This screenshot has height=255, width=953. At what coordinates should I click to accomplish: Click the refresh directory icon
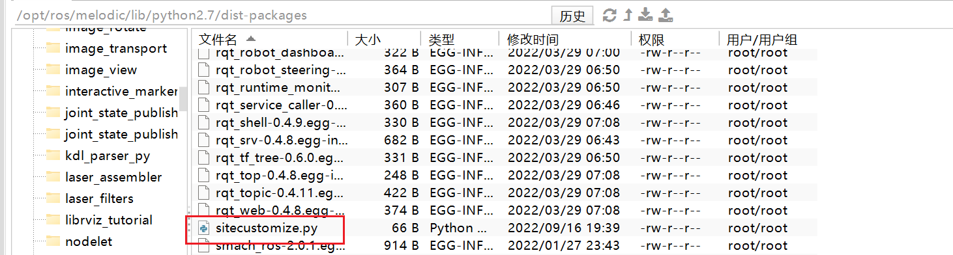pyautogui.click(x=609, y=15)
